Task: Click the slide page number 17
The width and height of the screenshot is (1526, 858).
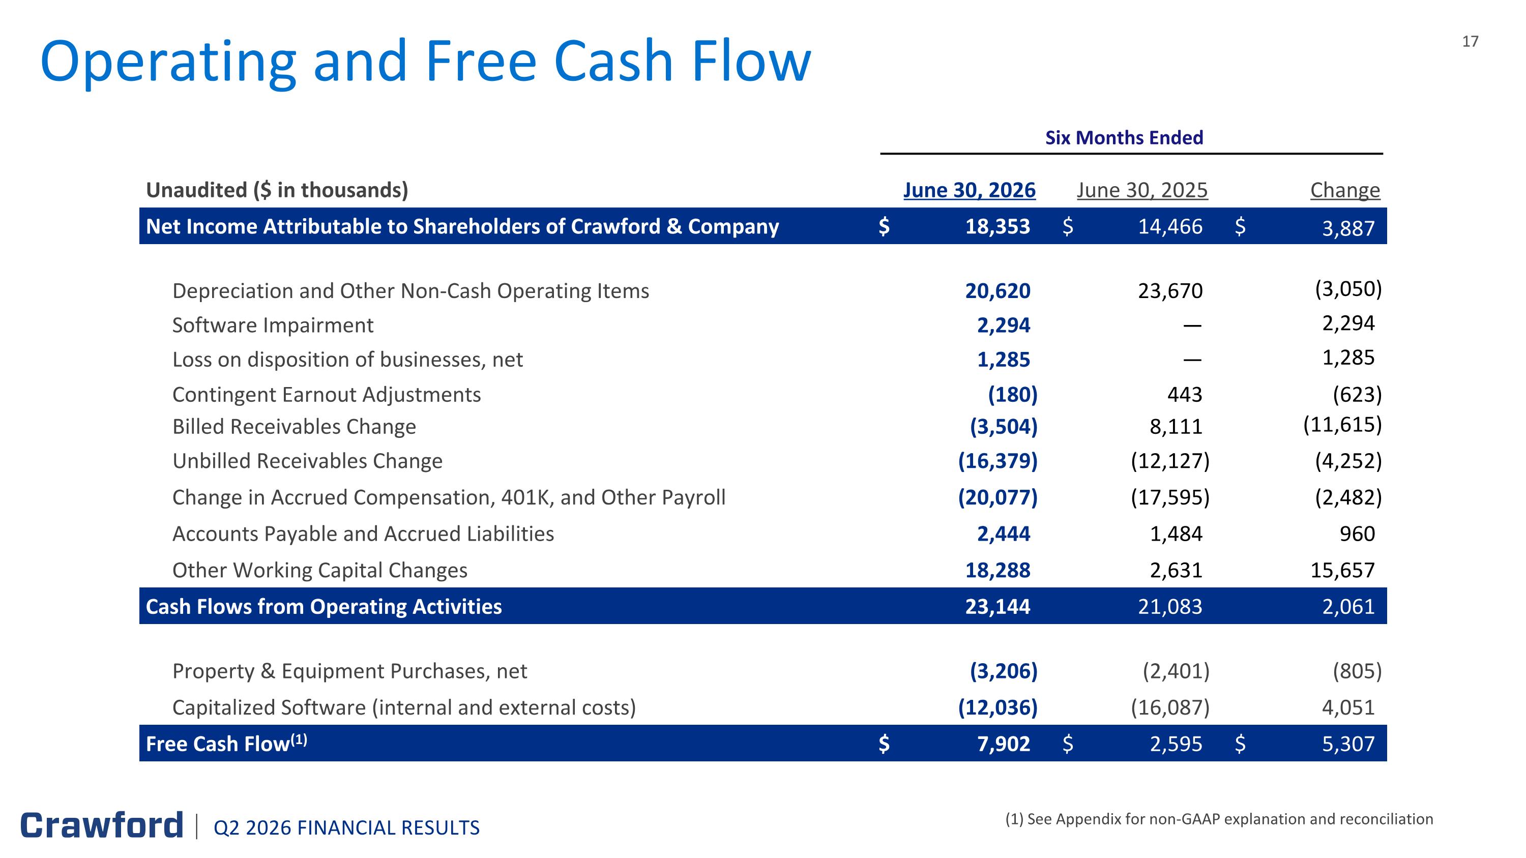Action: click(x=1470, y=41)
